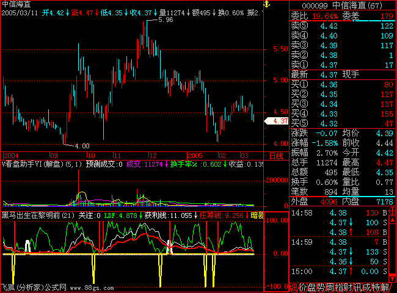The width and height of the screenshot is (397, 293).
Task: Click the 200000 volume axis label
Action: (x=277, y=180)
